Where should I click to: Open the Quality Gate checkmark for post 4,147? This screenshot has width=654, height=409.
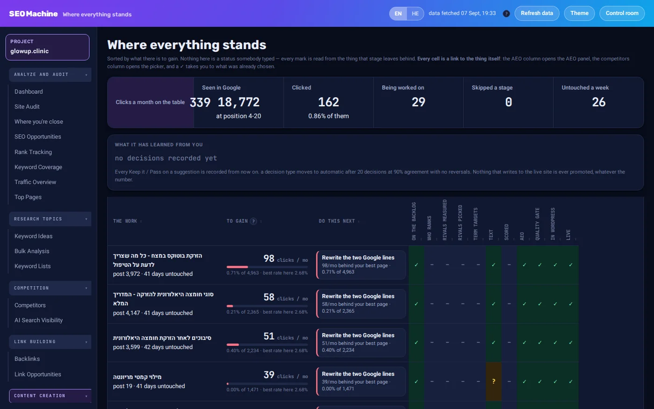(x=540, y=304)
